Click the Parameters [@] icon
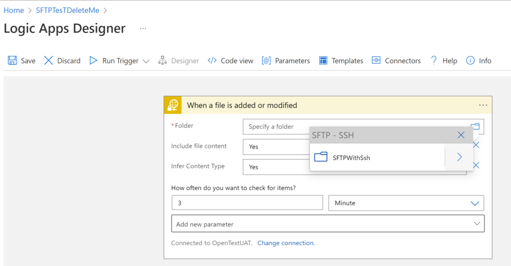This screenshot has height=266, width=511. click(x=266, y=60)
